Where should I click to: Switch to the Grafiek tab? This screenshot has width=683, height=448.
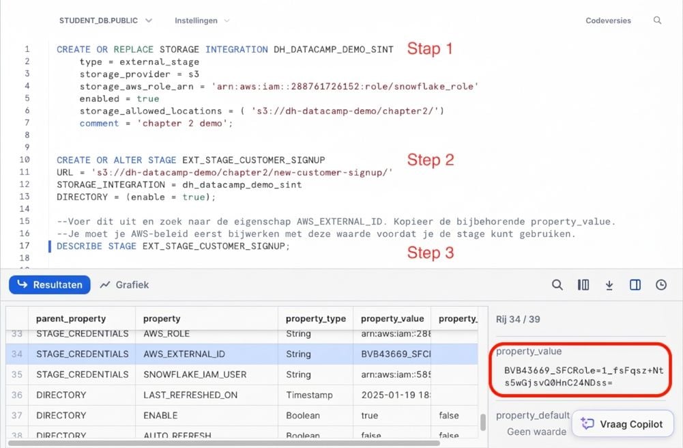[125, 285]
